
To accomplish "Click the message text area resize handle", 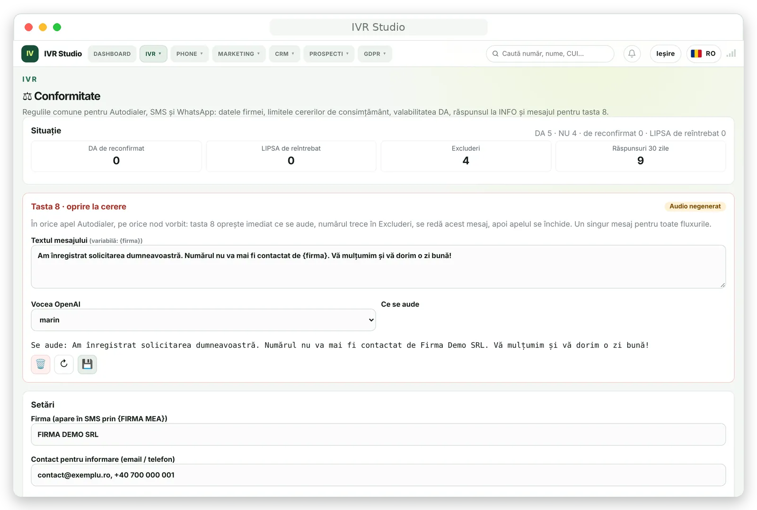I will pos(722,285).
